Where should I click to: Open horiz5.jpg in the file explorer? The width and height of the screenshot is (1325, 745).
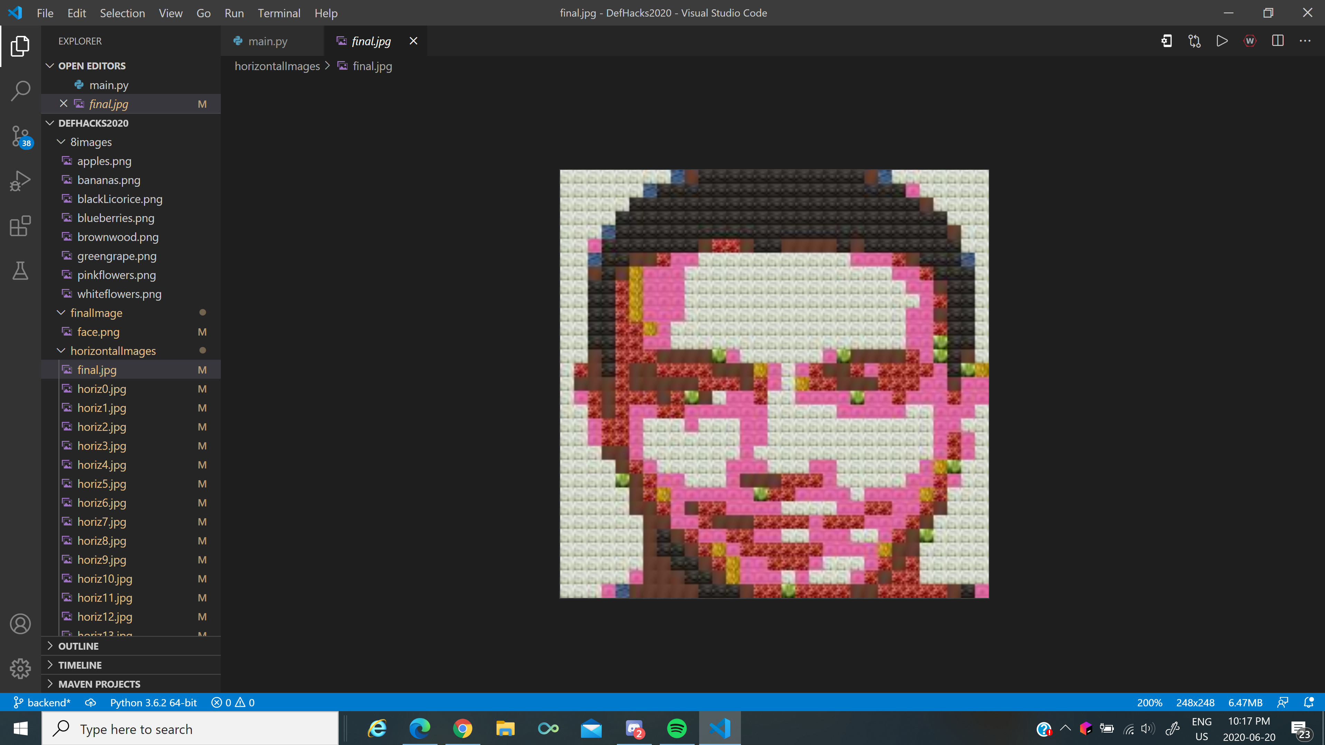101,483
